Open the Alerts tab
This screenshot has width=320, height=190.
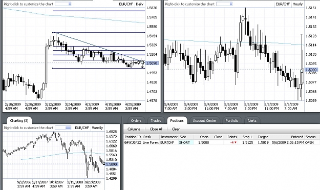tap(252, 121)
